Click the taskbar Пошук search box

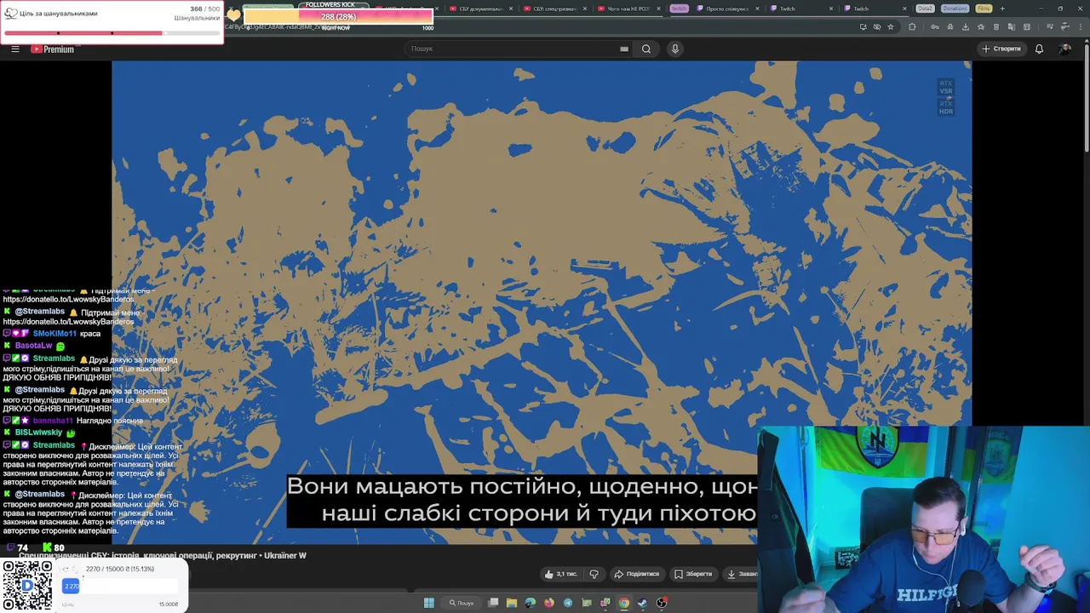click(462, 603)
